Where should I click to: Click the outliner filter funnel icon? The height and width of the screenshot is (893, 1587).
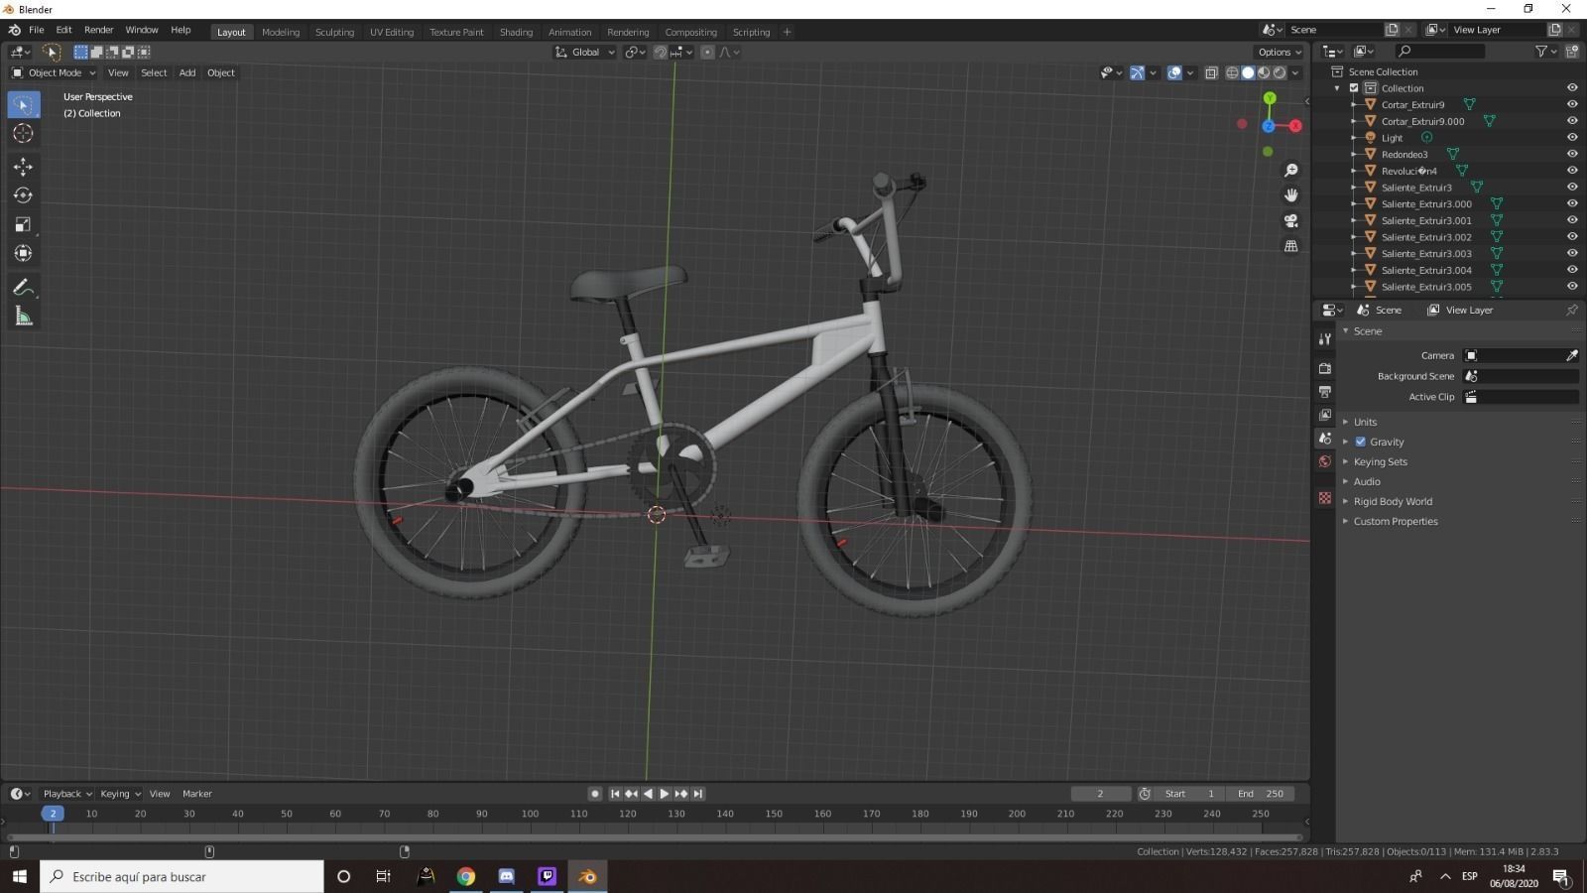tap(1541, 51)
